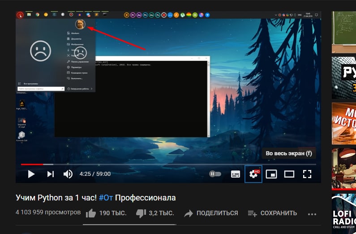Viewport: 356px width, 234px height.
Task: Toggle the autoplay switch
Action: [x=215, y=174]
